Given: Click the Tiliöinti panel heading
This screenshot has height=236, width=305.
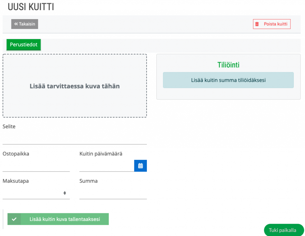Looking at the screenshot, I should pos(228,65).
